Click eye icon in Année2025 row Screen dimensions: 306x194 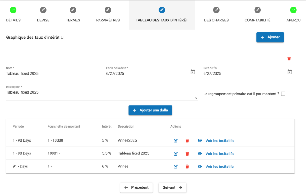200,141
